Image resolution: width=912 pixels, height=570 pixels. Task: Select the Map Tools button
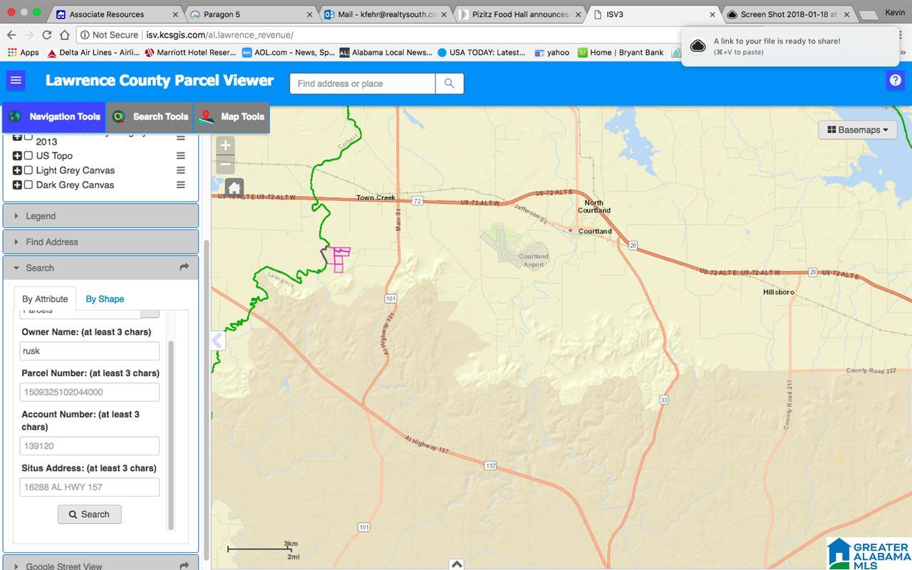click(232, 117)
